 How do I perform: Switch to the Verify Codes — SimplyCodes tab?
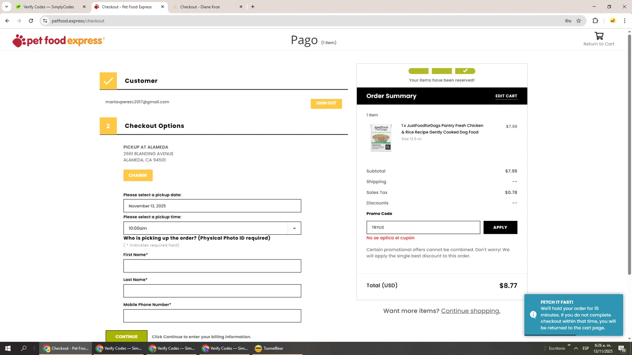click(x=48, y=7)
